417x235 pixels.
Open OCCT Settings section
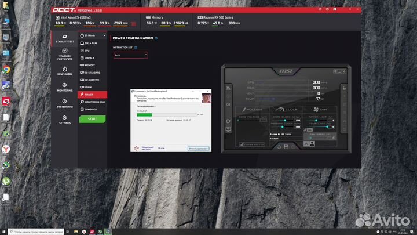(65, 120)
